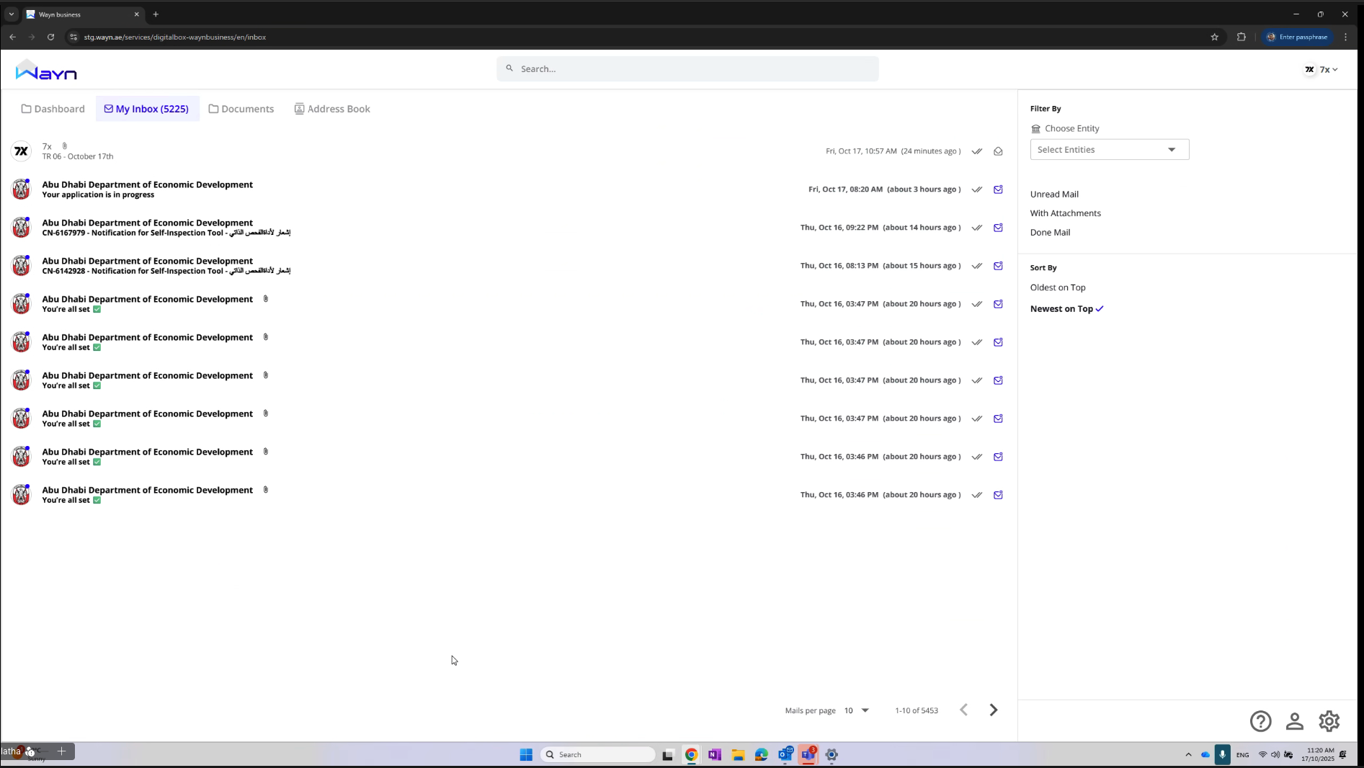Image resolution: width=1364 pixels, height=768 pixels.
Task: Open envelope icon on 'Your application is in progress'
Action: point(999,189)
